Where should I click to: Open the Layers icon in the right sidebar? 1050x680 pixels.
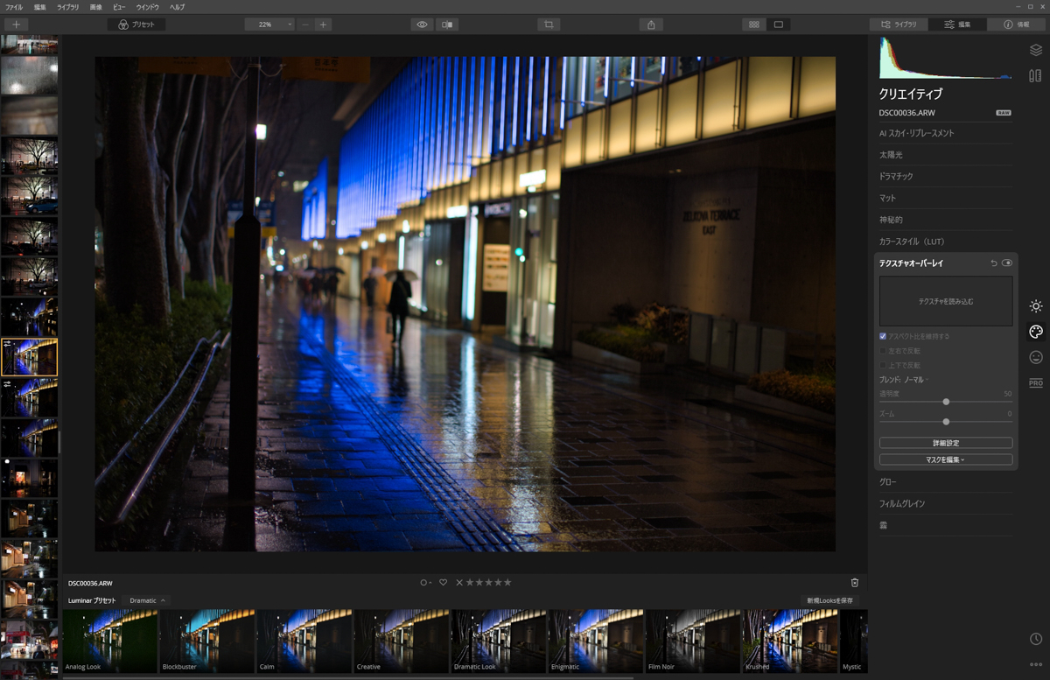[x=1036, y=51]
